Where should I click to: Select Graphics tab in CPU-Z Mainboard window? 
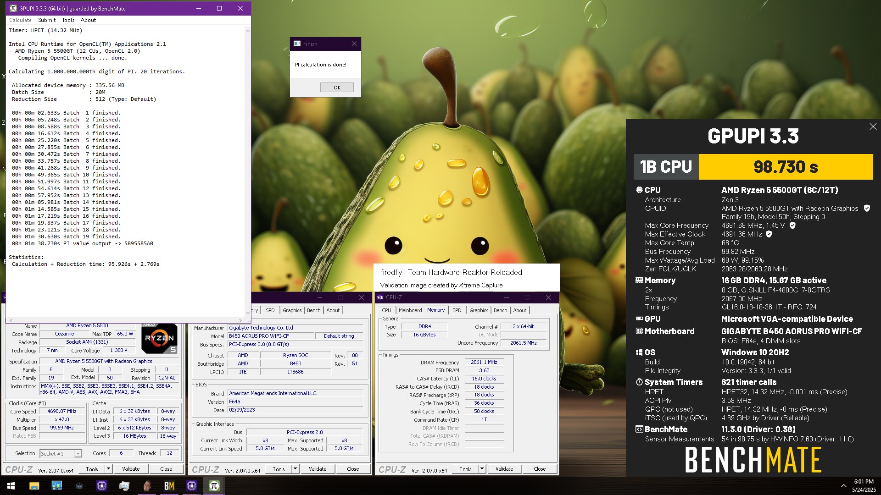point(292,310)
